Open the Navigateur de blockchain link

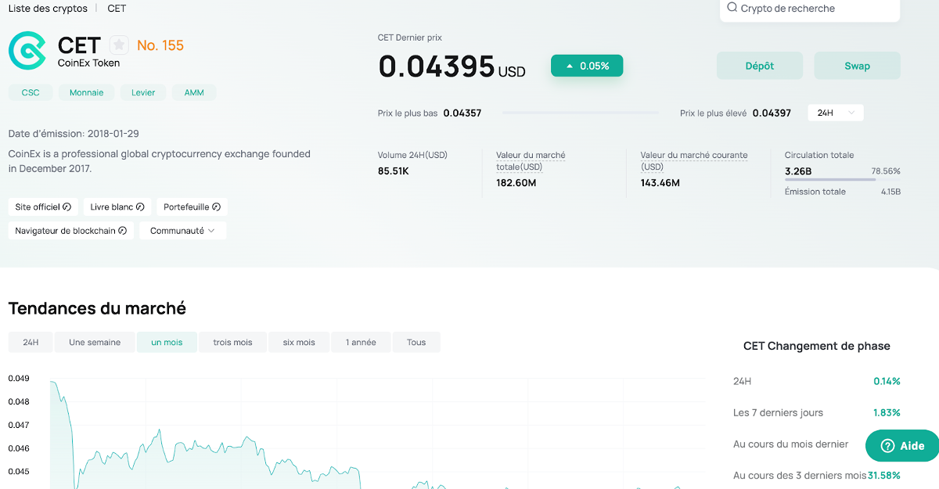point(70,231)
